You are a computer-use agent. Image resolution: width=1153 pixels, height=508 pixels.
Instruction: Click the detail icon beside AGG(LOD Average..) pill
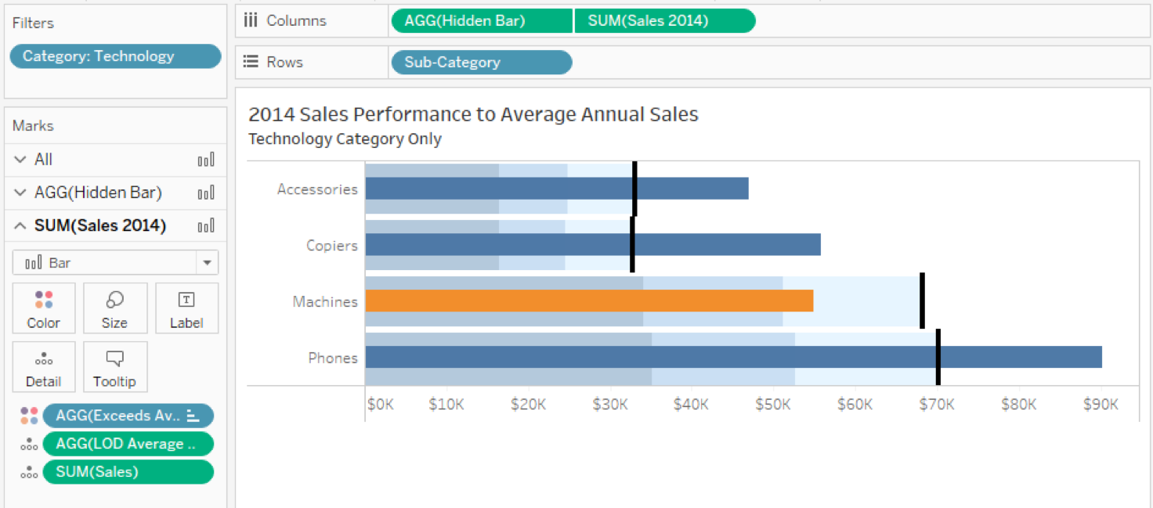[x=28, y=444]
